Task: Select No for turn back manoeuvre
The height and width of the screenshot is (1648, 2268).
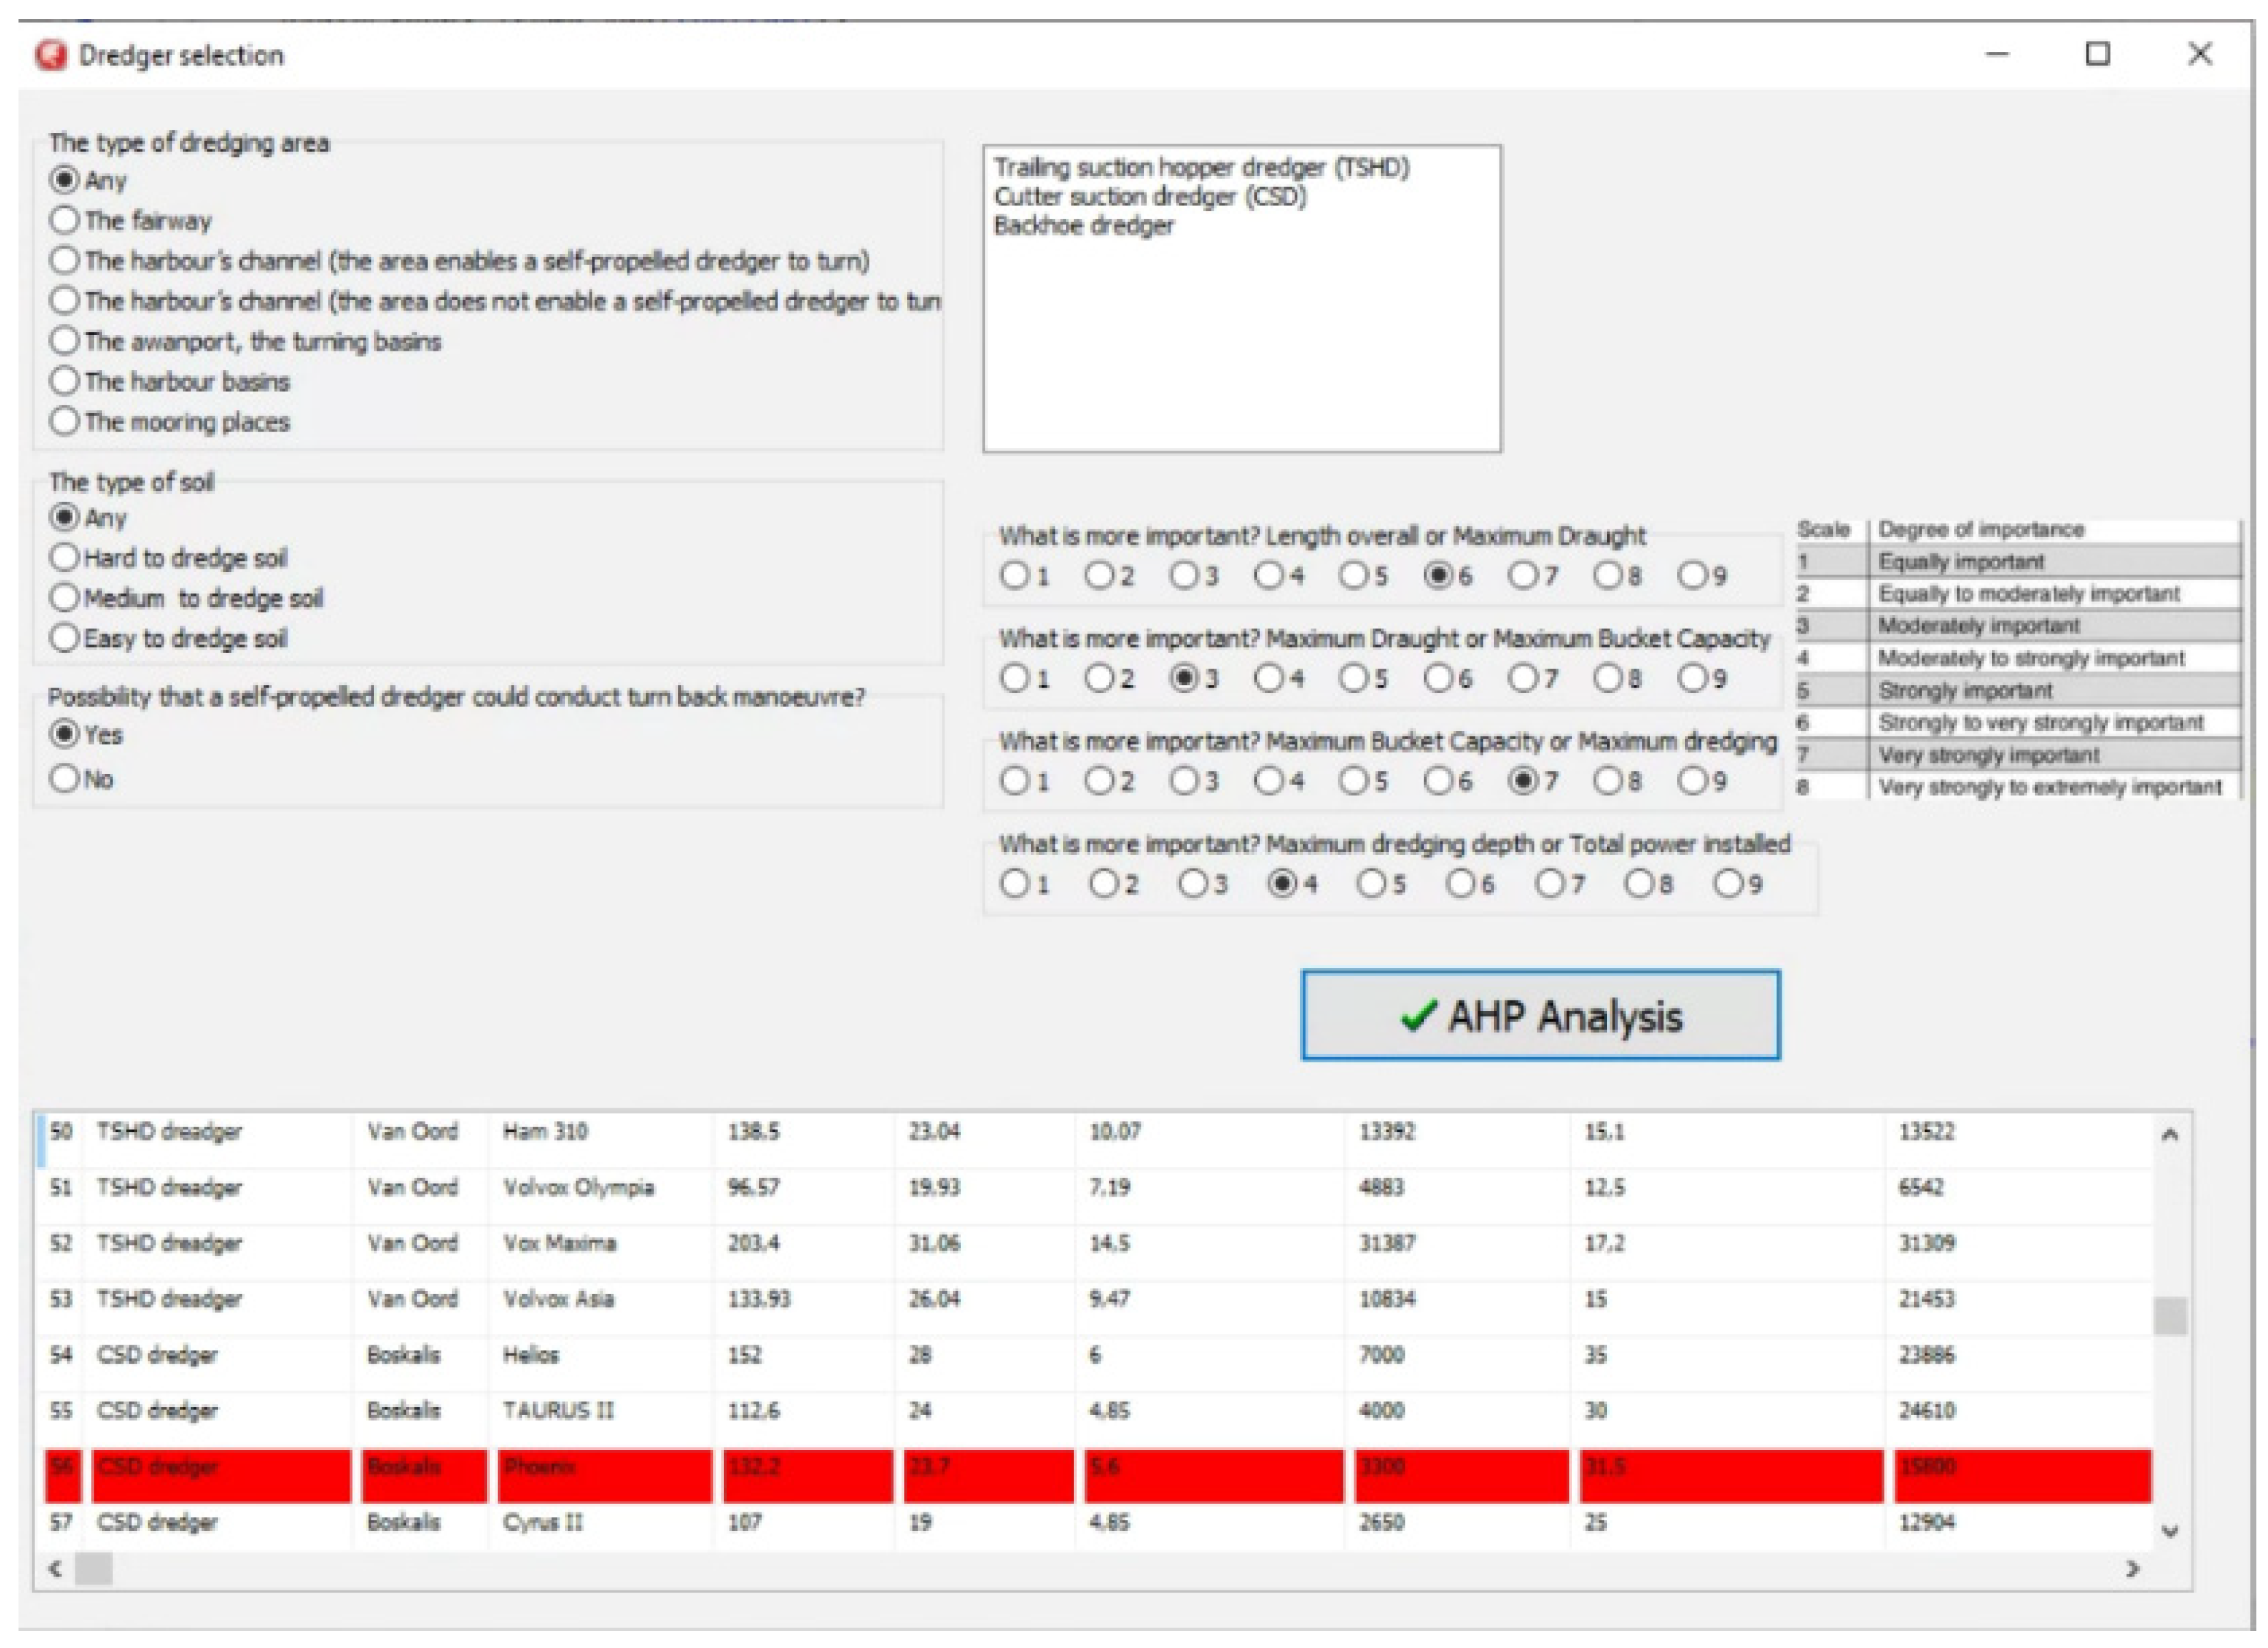Action: pyautogui.click(x=65, y=778)
